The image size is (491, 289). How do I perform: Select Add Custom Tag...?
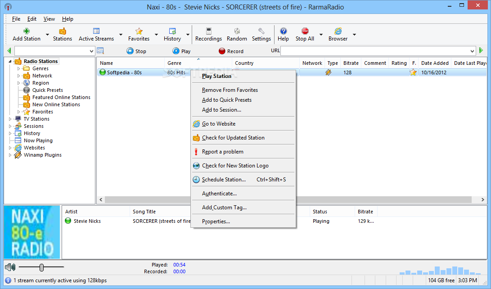(243, 207)
